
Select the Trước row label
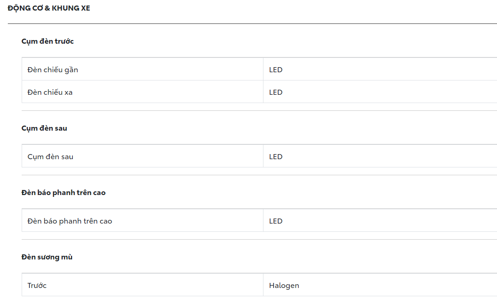coord(37,286)
